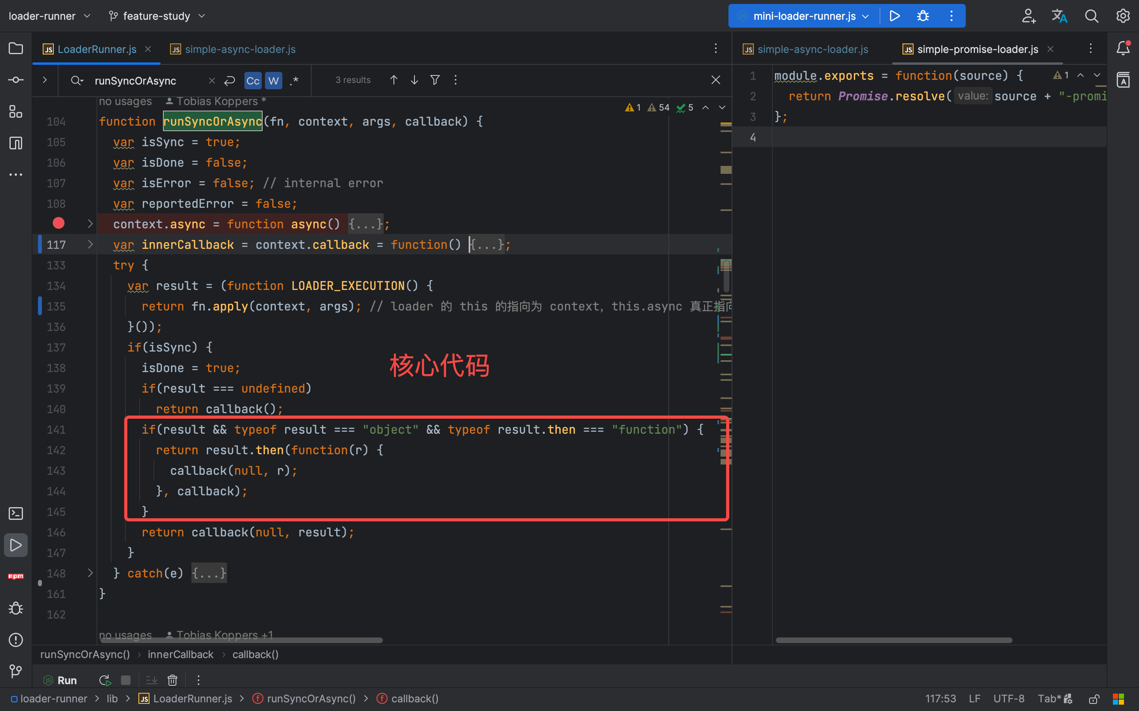This screenshot has height=711, width=1139.
Task: Open the Notifications bell
Action: coord(1123,48)
